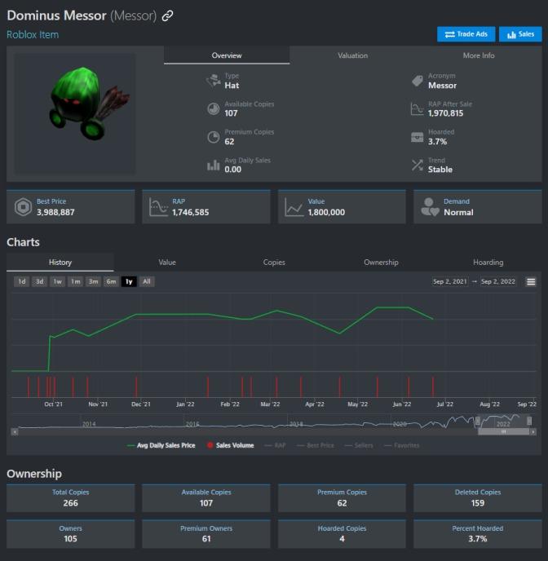Image resolution: width=548 pixels, height=561 pixels.
Task: Toggle Sales Volume series in legend
Action: 229,445
